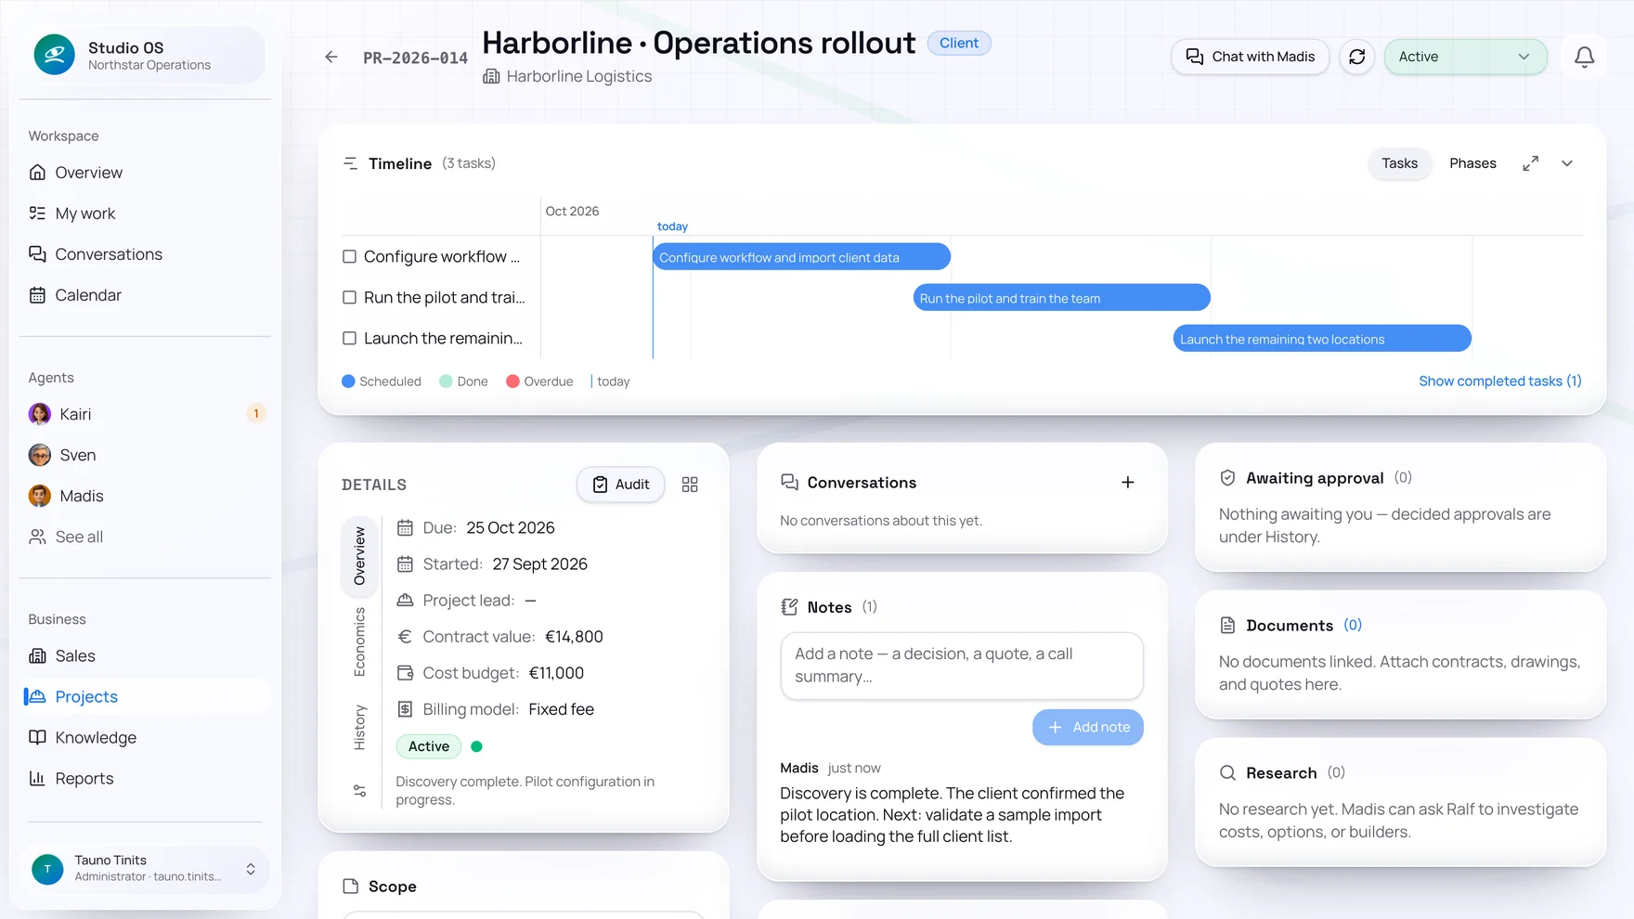1634x919 pixels.
Task: Add a new conversation with plus icon
Action: point(1127,483)
